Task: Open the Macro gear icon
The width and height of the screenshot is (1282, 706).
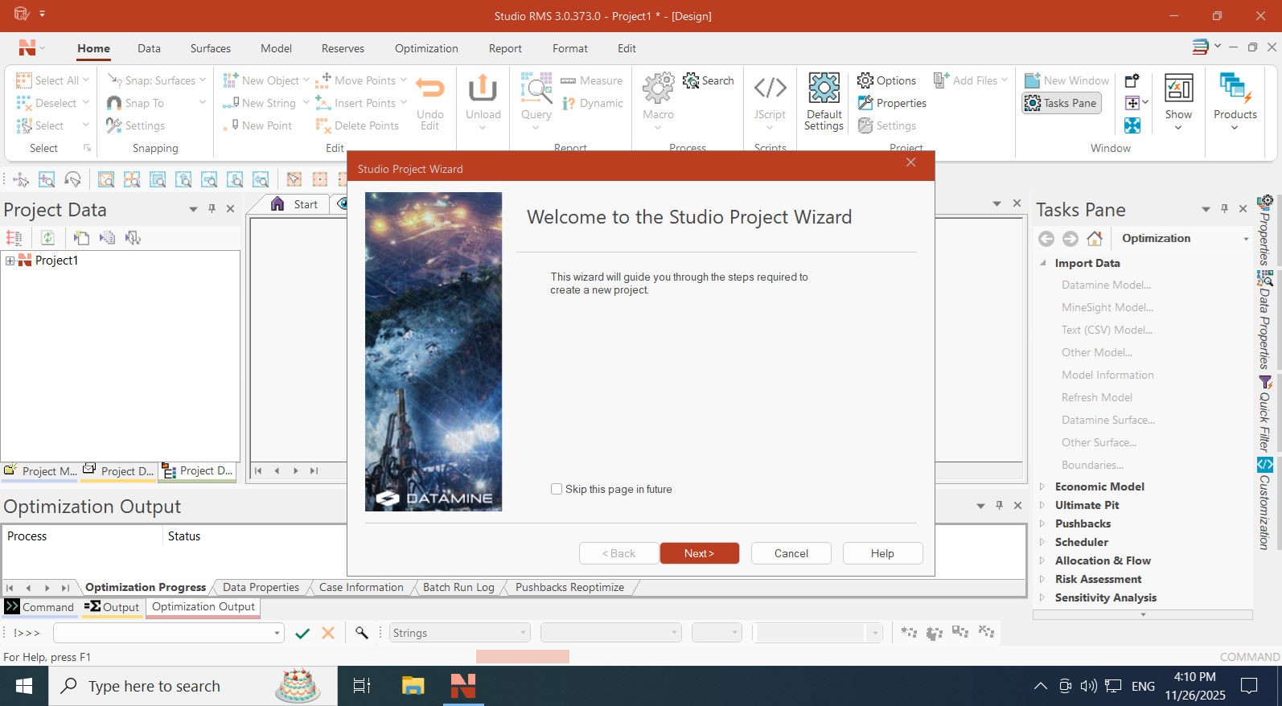Action: click(x=658, y=88)
